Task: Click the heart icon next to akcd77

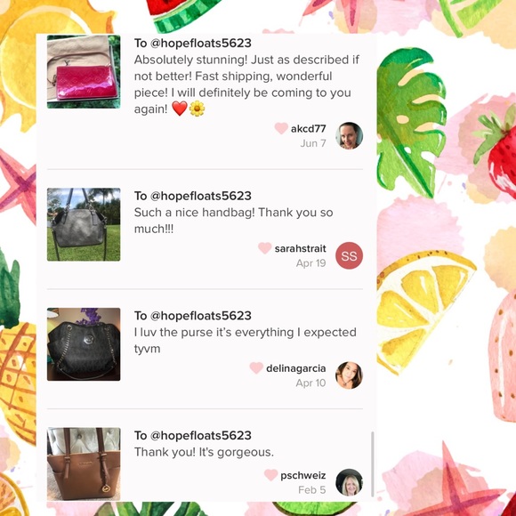Action: tap(281, 128)
